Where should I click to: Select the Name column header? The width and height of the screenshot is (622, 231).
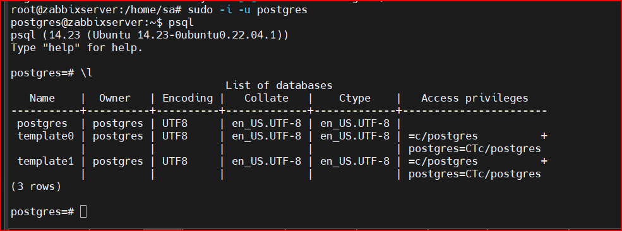[42, 98]
